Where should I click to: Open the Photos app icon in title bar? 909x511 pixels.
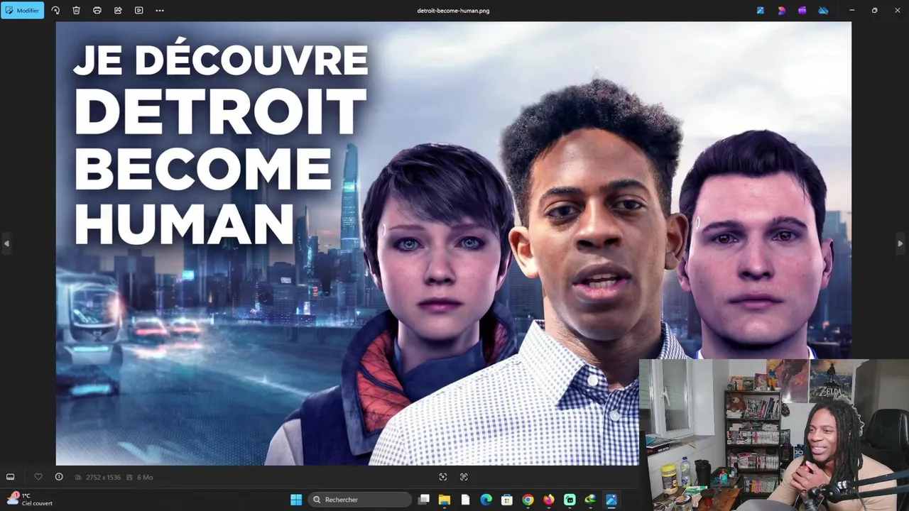(761, 11)
